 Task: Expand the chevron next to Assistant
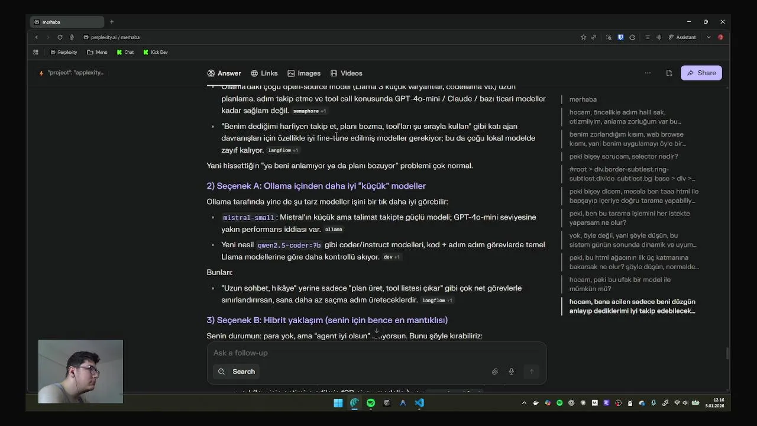(x=709, y=37)
